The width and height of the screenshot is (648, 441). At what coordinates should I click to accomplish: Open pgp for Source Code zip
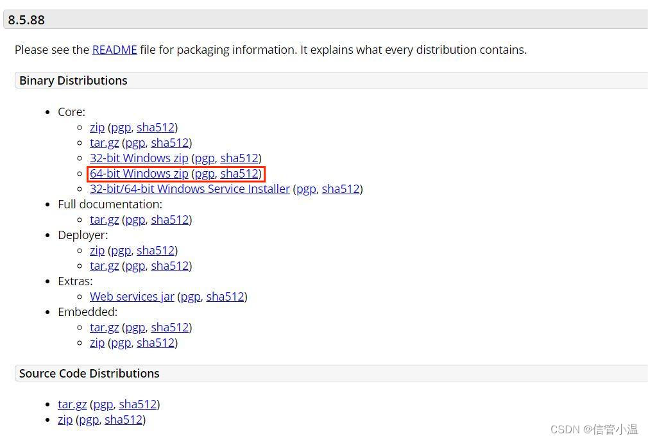click(89, 420)
